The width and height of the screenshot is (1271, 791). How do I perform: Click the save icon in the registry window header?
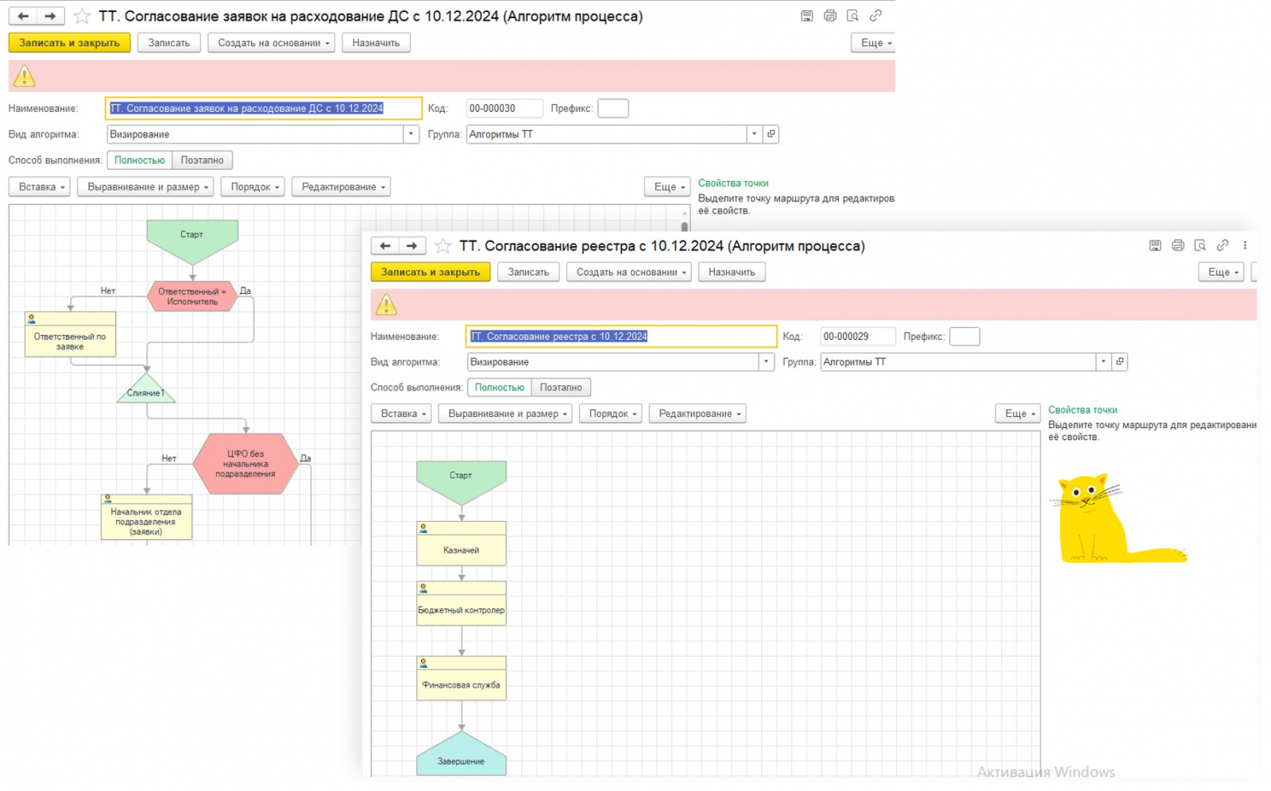[1154, 245]
